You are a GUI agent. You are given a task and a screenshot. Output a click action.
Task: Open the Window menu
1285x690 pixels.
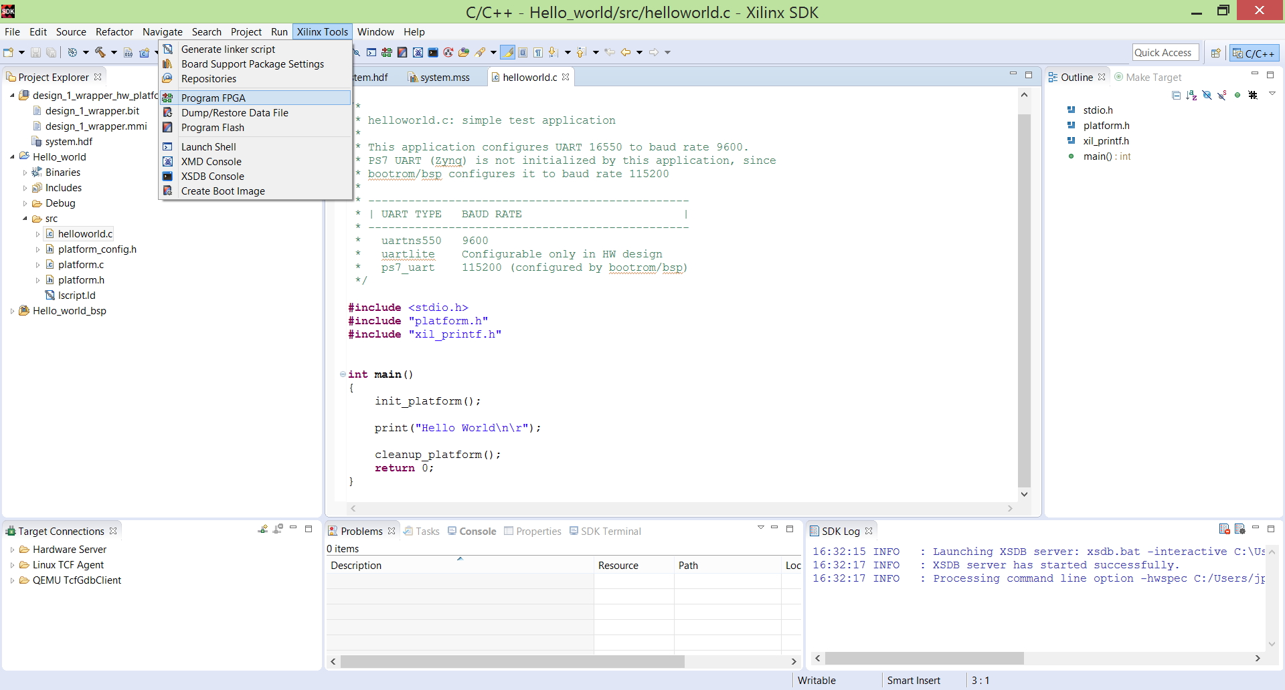[x=375, y=31]
